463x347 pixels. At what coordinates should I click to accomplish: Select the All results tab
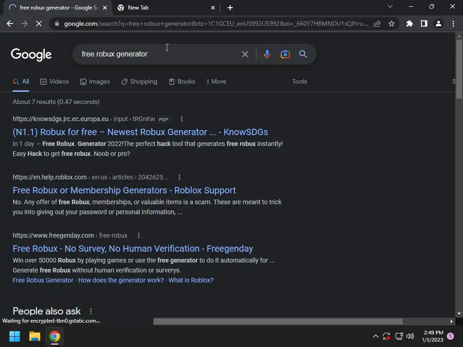[21, 81]
